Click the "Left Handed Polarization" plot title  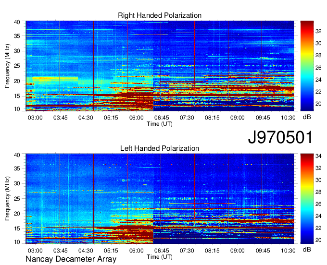(160, 148)
